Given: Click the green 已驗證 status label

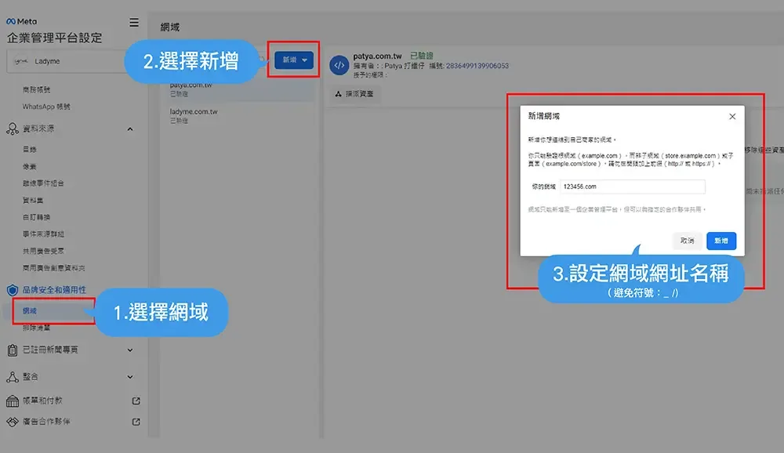Looking at the screenshot, I should pyautogui.click(x=422, y=56).
